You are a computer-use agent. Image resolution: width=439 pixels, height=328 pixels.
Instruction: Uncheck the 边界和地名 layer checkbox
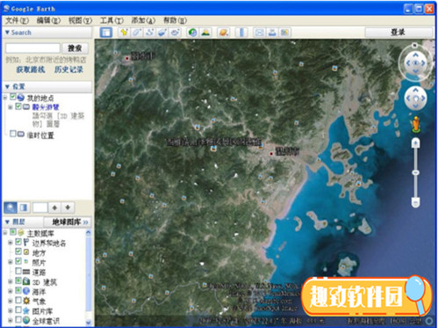pos(18,242)
